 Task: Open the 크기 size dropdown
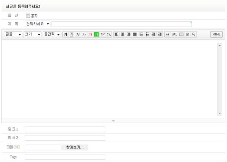point(32,34)
